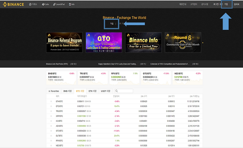
Task: Click the announcements link in header
Action: tap(205, 4)
